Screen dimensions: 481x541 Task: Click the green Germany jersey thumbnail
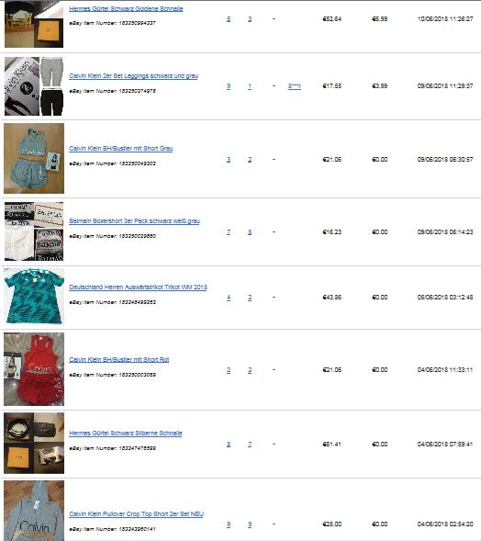(x=34, y=297)
